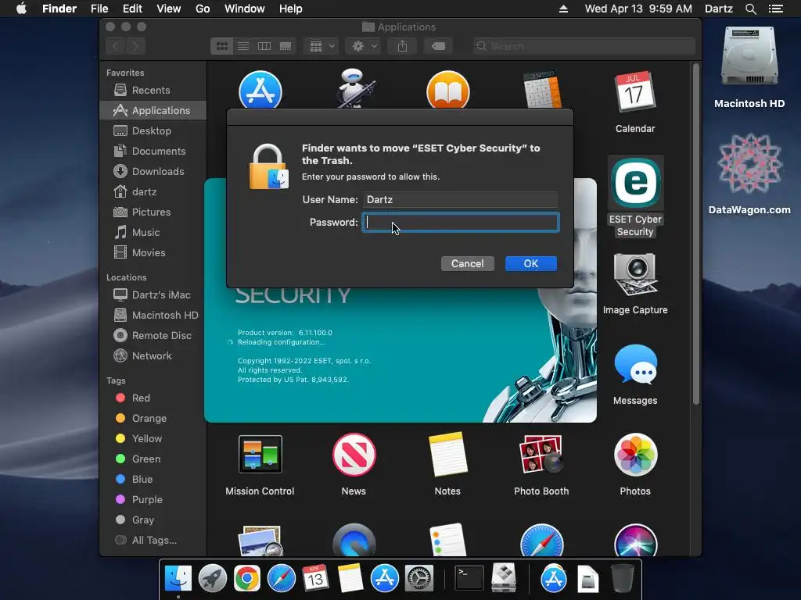Show All Tags in sidebar
Image resolution: width=801 pixels, height=600 pixels.
tap(153, 541)
